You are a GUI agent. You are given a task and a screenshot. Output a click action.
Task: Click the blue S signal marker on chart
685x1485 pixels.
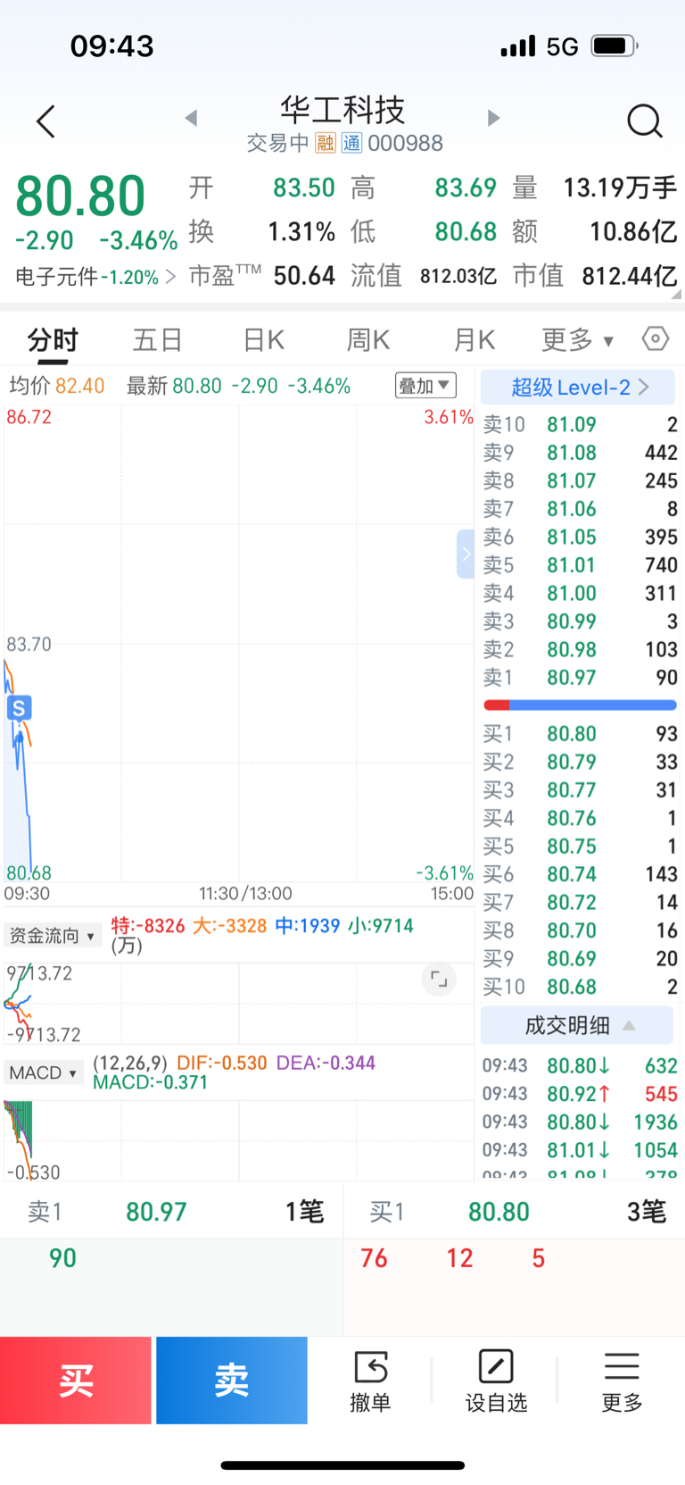tap(19, 708)
